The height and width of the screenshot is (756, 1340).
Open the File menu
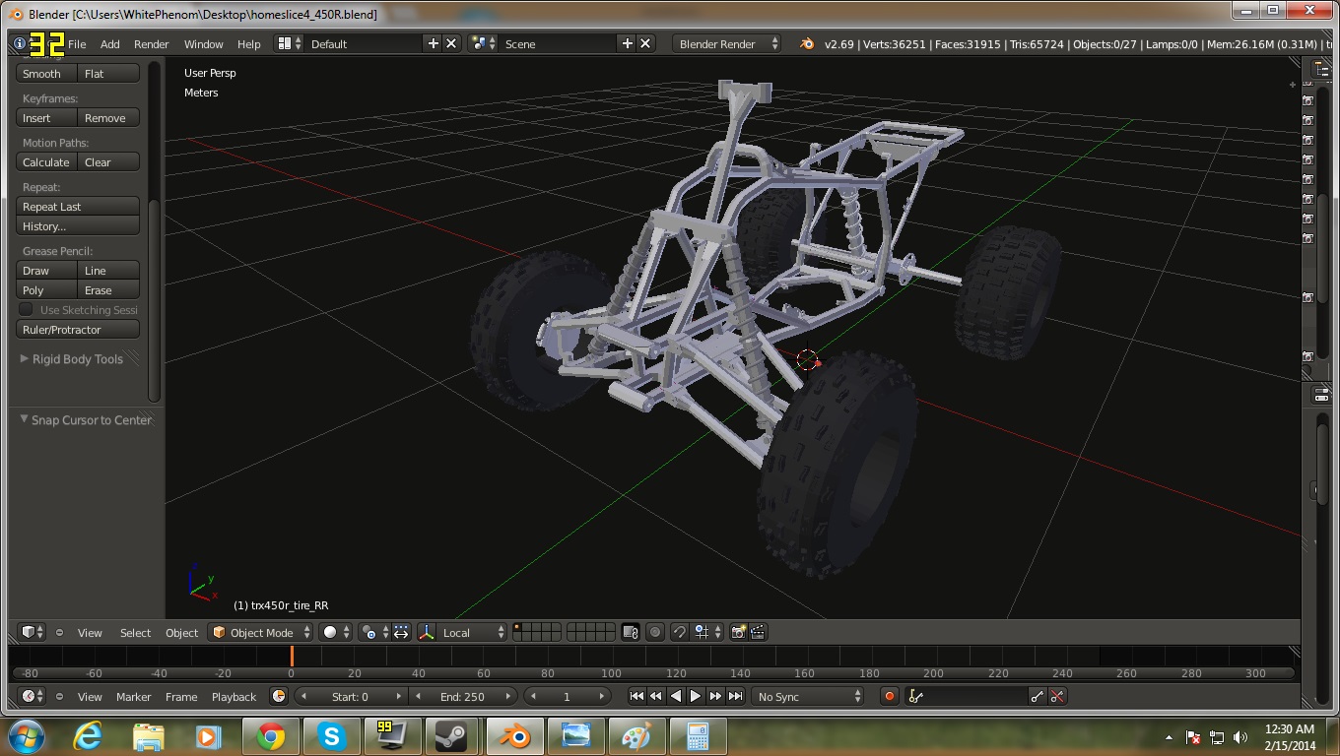(77, 44)
